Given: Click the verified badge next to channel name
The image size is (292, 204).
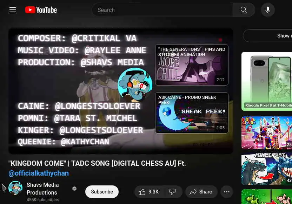Looking at the screenshot, I should point(74,189).
